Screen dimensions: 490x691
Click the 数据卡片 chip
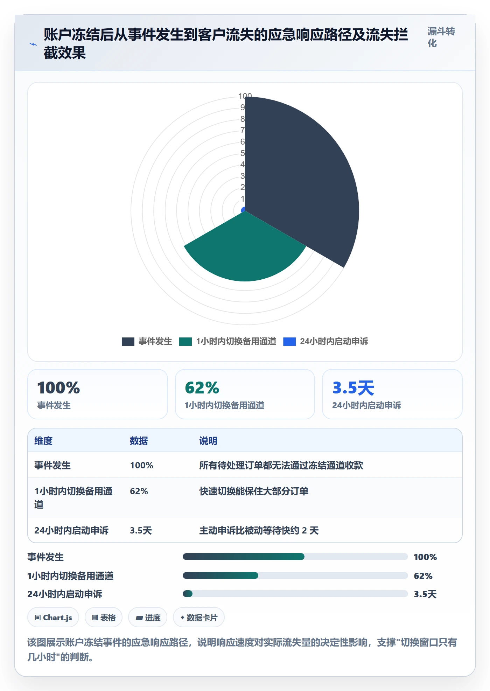[199, 617]
